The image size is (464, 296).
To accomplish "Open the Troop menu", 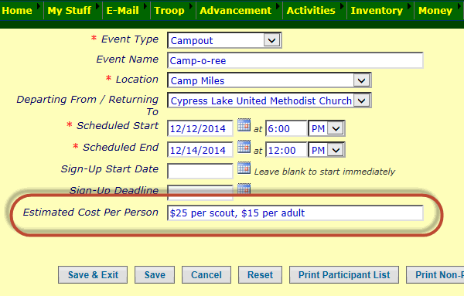I will (169, 10).
